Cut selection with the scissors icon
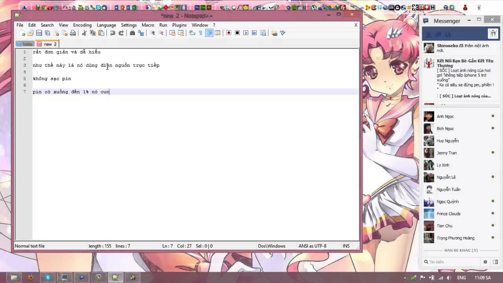503x283 pixels. 84,33
